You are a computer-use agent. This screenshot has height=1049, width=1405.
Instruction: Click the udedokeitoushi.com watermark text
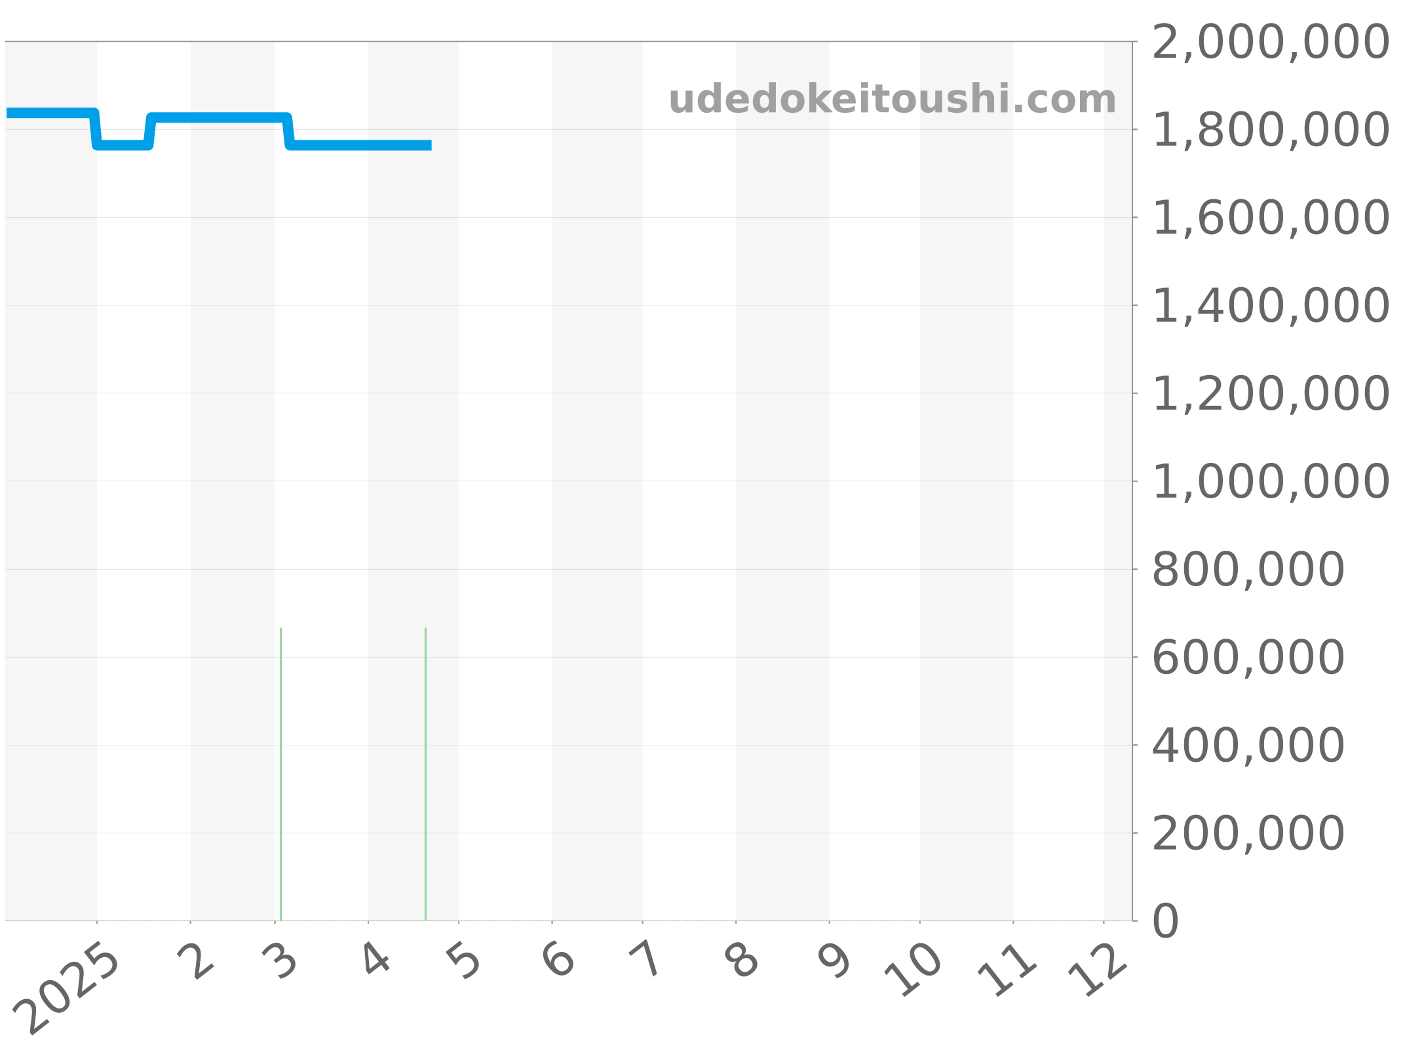[892, 100]
